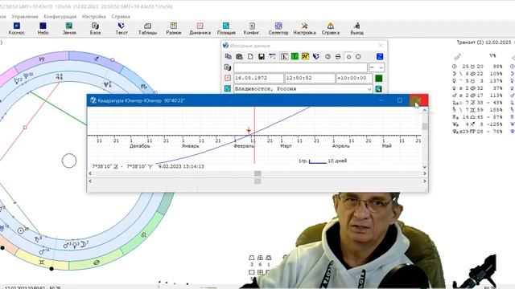This screenshot has height=289, width=515.
Task: Click the upper horizontal scrollbar thumb
Action: point(257,173)
